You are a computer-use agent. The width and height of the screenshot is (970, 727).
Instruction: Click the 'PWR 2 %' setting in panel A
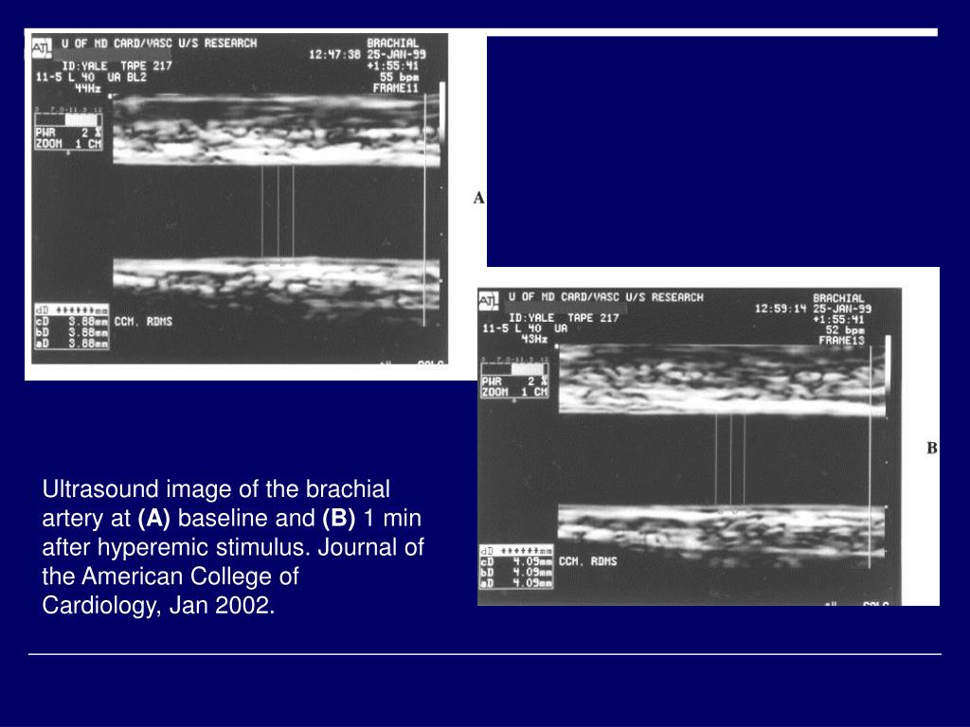(68, 133)
